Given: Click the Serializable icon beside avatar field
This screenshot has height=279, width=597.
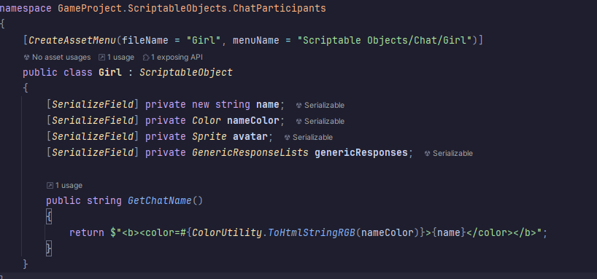Looking at the screenshot, I should (288, 137).
